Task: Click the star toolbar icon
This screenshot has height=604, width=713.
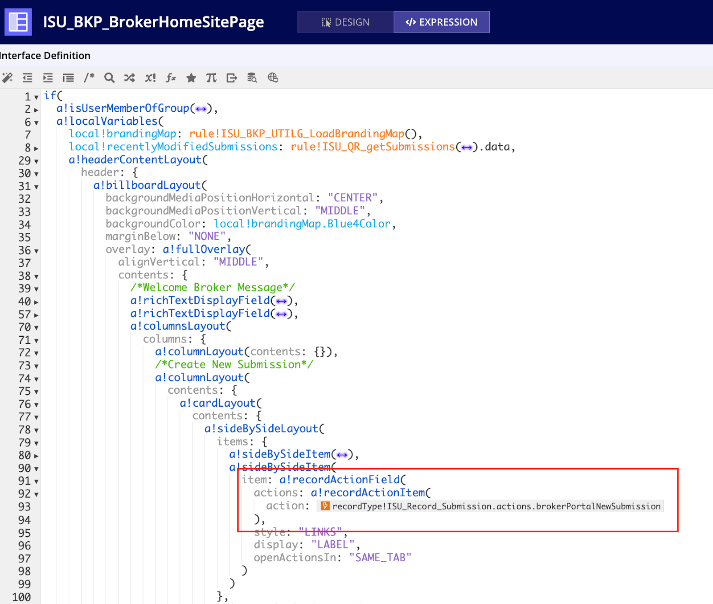Action: pos(191,78)
